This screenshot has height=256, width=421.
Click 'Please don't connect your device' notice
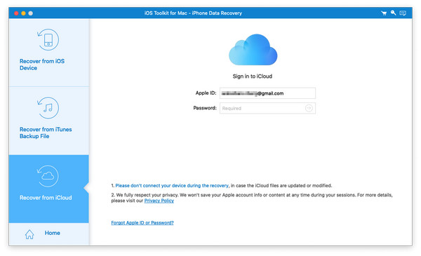click(172, 185)
